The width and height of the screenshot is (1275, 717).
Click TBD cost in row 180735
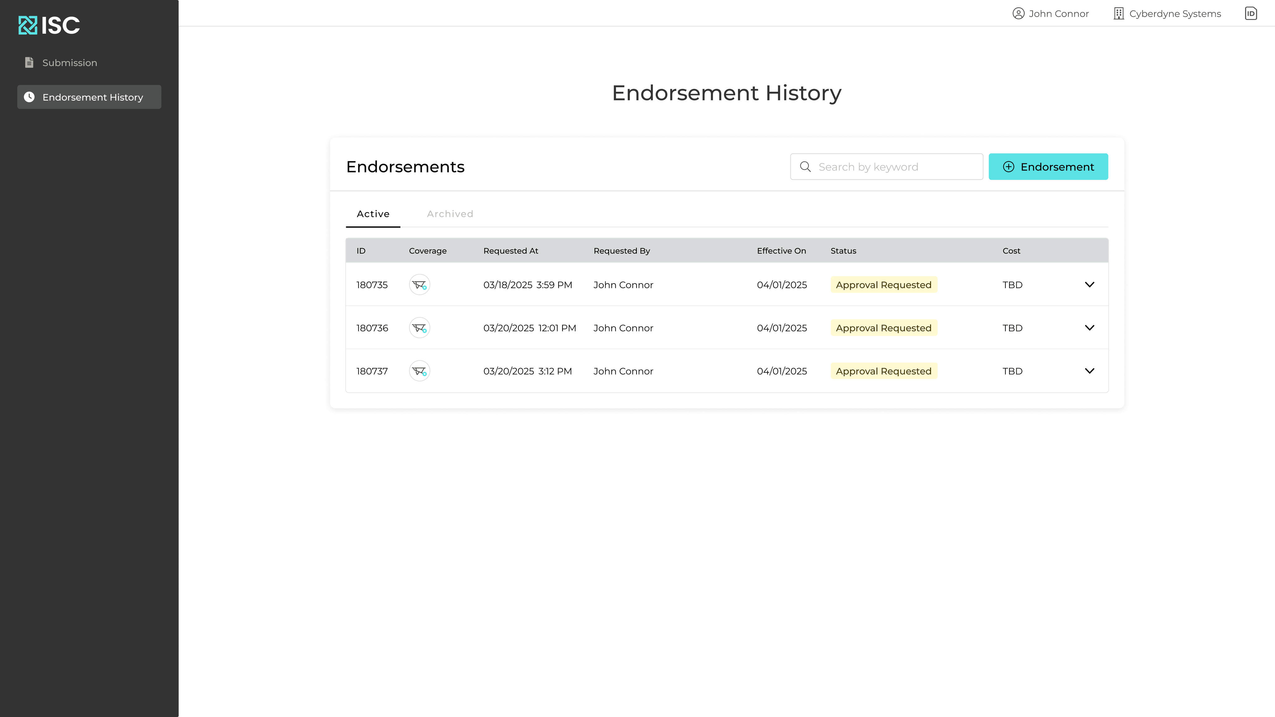pyautogui.click(x=1013, y=285)
